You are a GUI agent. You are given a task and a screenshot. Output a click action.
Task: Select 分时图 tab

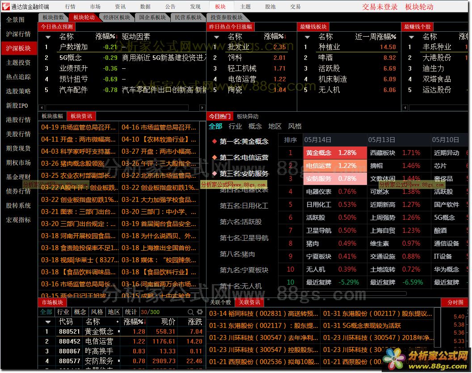pos(455,302)
